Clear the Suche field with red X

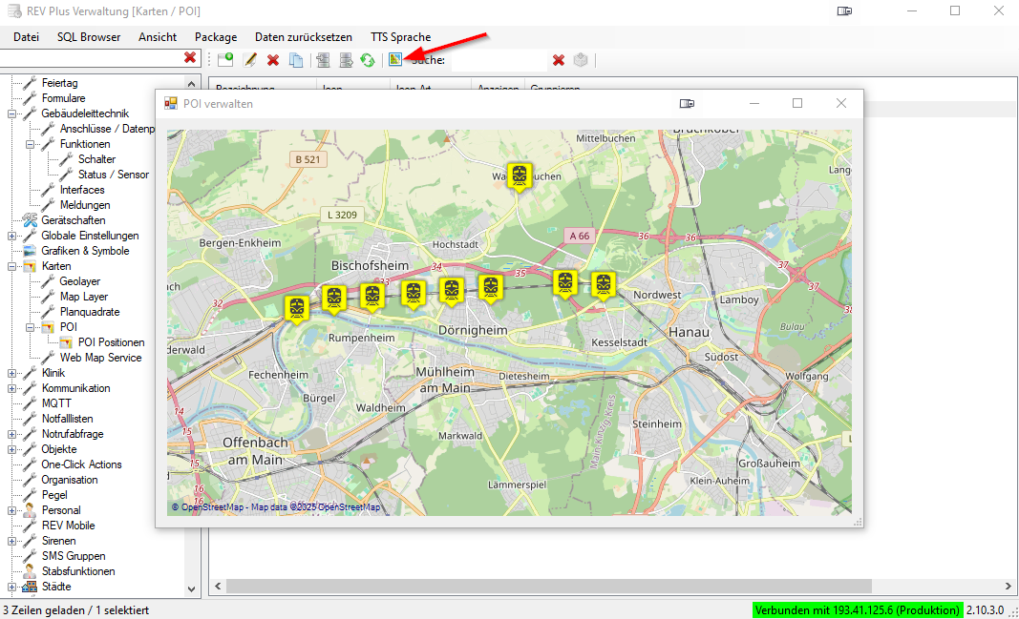559,60
